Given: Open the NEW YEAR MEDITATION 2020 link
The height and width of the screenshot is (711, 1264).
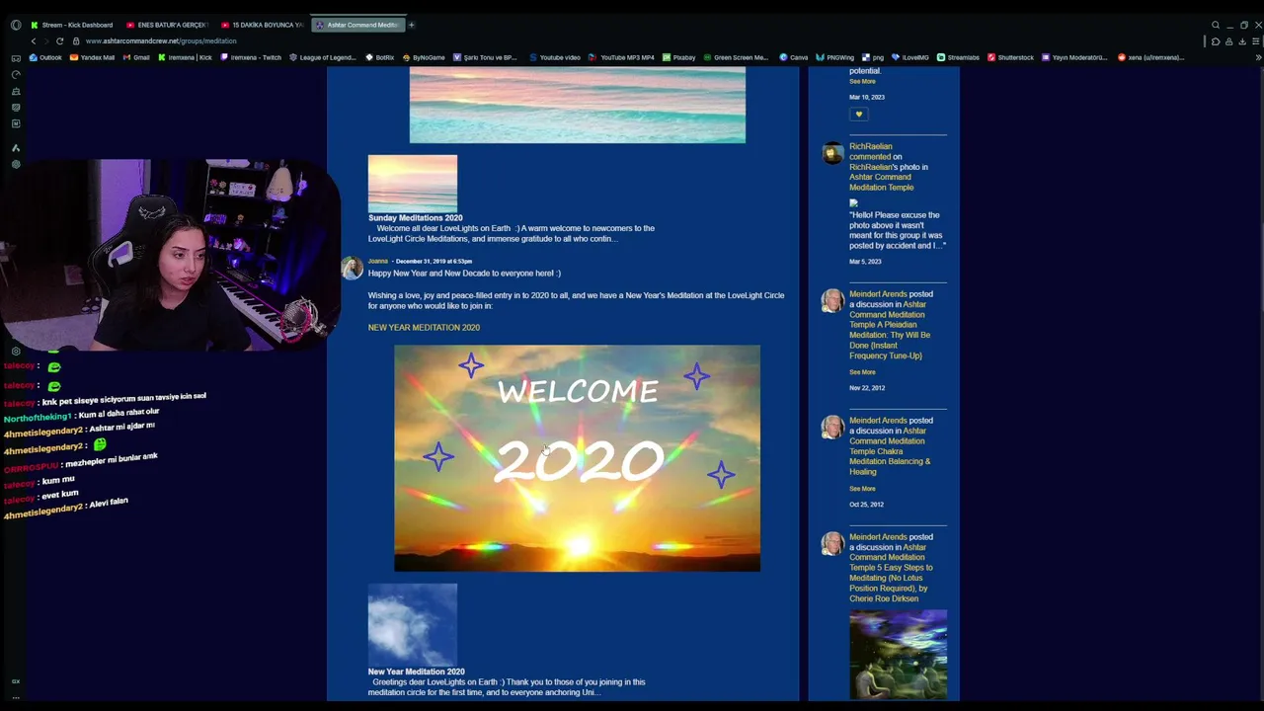Looking at the screenshot, I should [x=424, y=327].
